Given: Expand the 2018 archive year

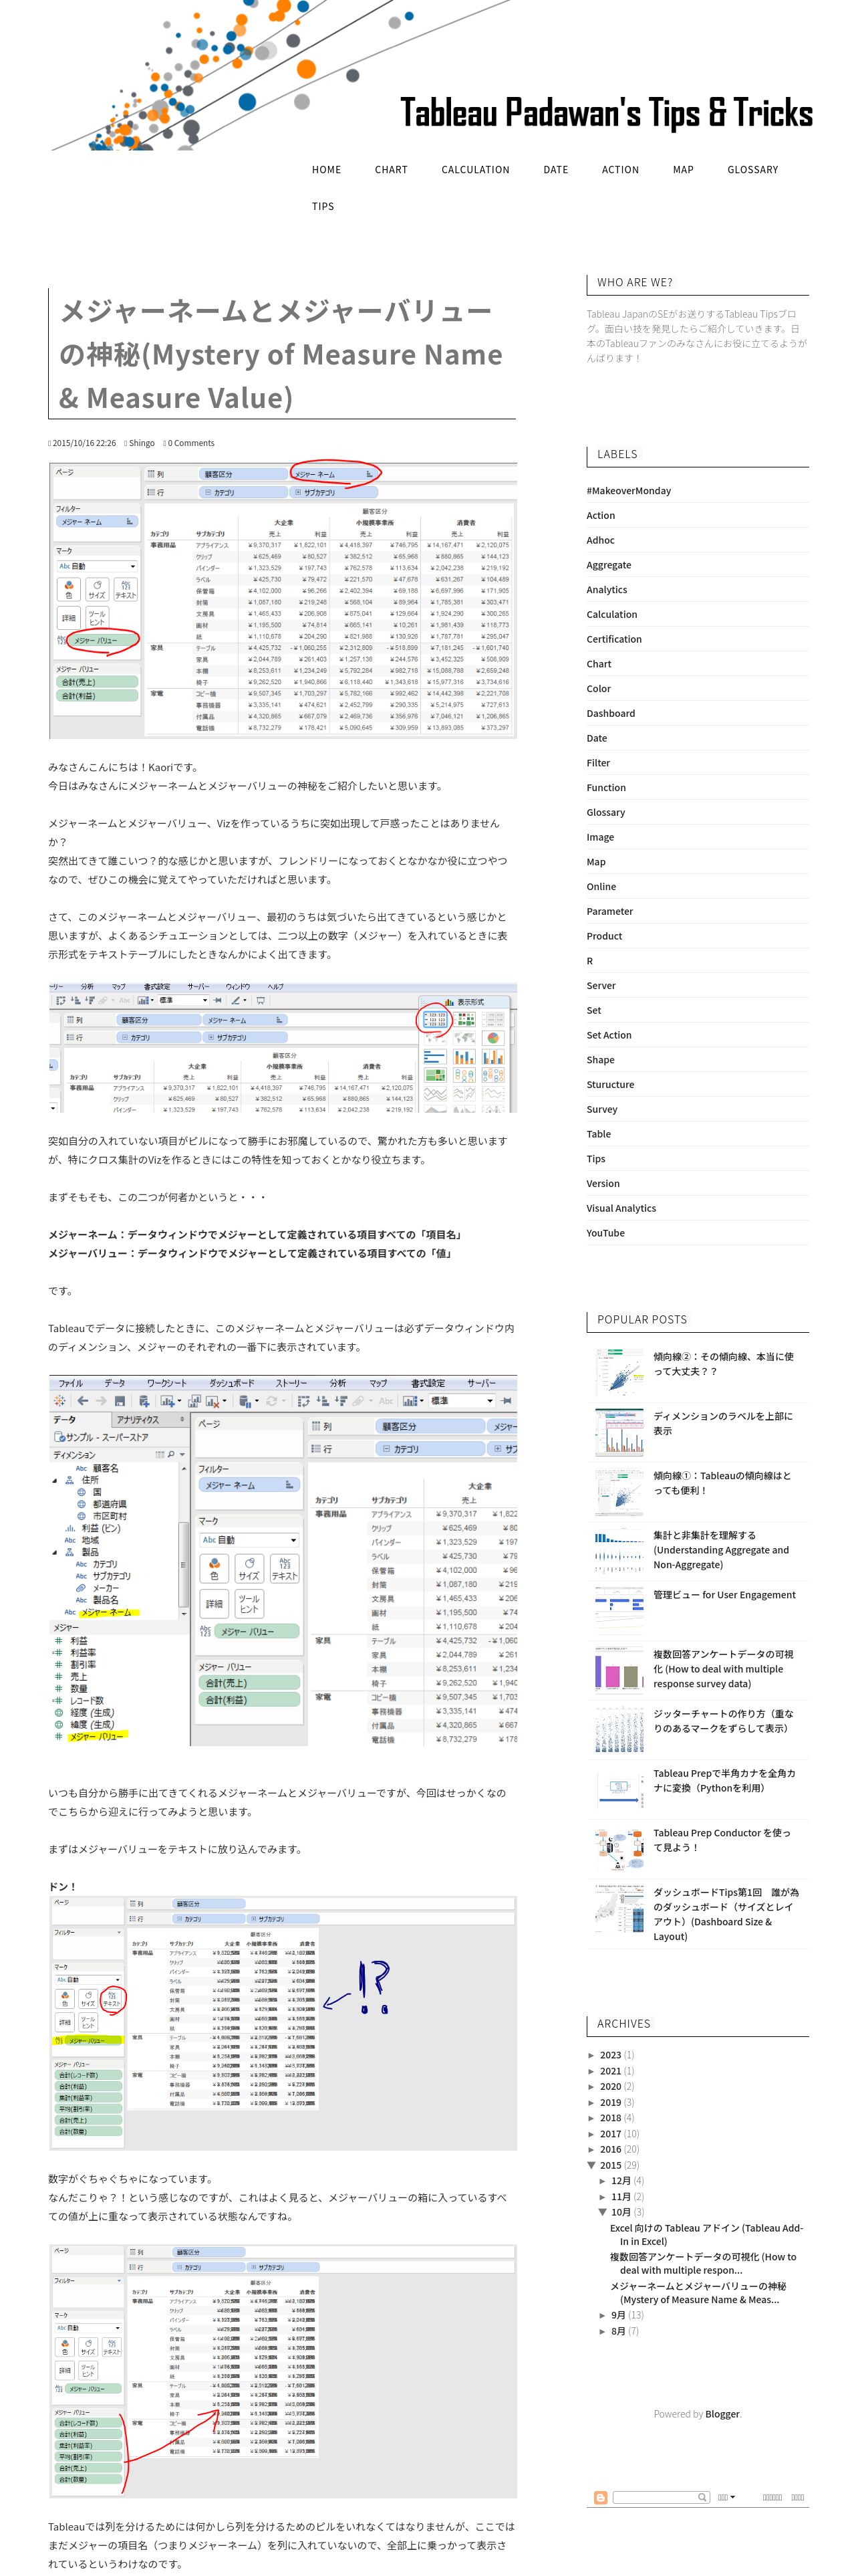Looking at the screenshot, I should click(x=591, y=2118).
